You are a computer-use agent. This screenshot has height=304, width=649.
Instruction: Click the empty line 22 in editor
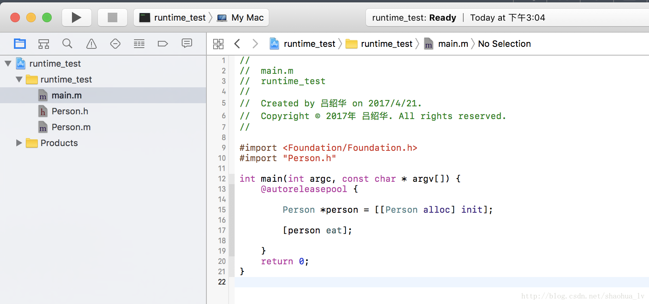(x=441, y=282)
